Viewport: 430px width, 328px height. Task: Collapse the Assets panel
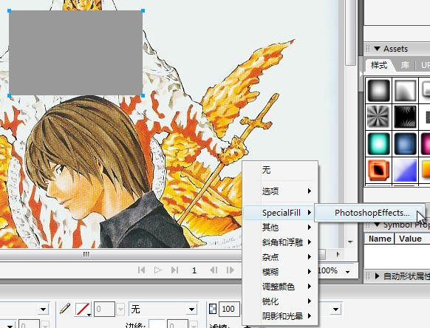pyautogui.click(x=377, y=49)
